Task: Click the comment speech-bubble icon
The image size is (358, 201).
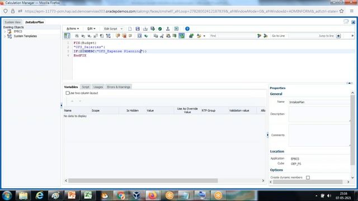Action: click(118, 36)
